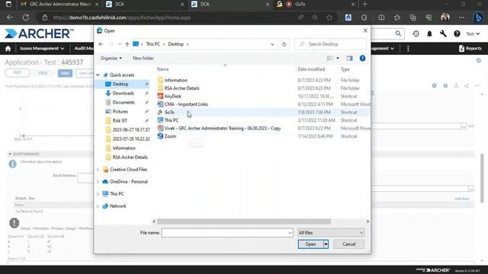Switch to GRC Archer Administrator browser tab
Image resolution: width=488 pixels, height=274 pixels.
pos(59,4)
